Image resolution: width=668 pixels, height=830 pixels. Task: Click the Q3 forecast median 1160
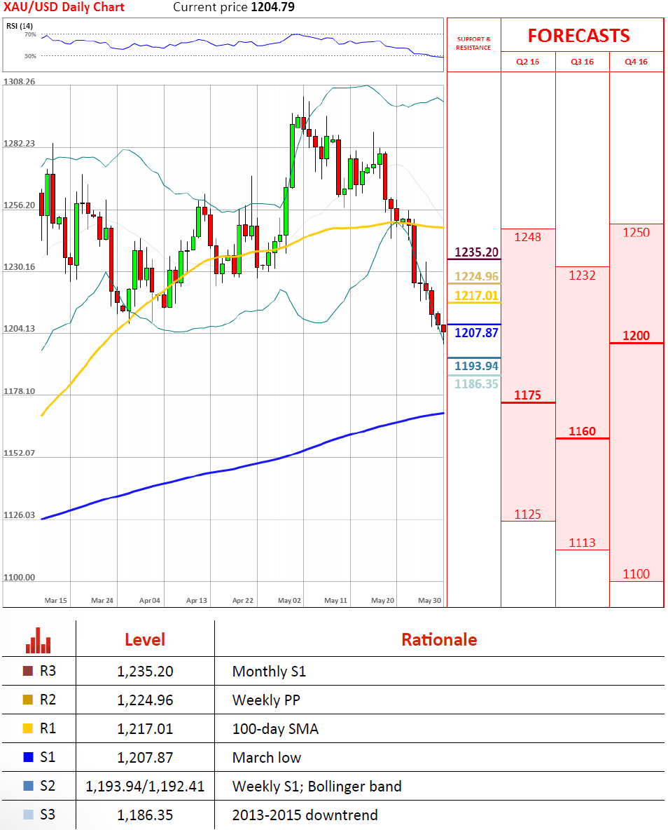582,431
